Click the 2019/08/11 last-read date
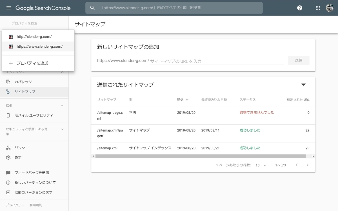338x211 pixels. tap(210, 130)
